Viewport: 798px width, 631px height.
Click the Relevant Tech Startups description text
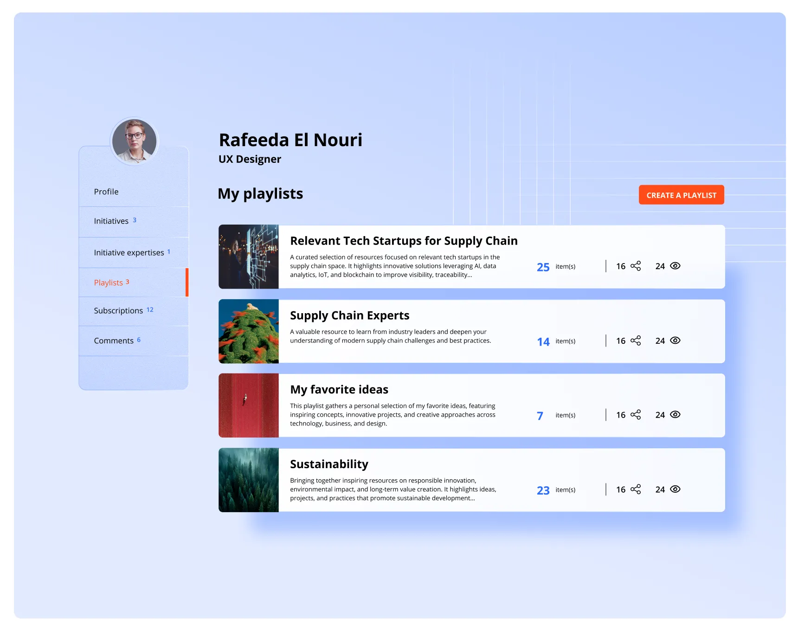(x=395, y=266)
